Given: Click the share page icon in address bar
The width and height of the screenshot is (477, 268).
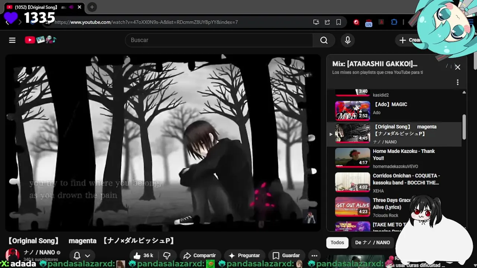Looking at the screenshot, I should [327, 22].
